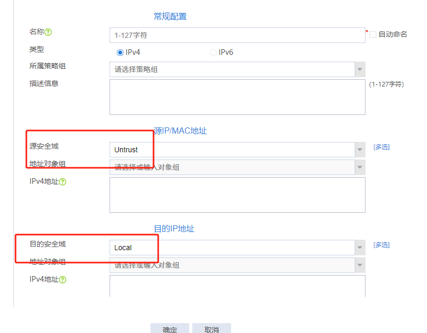Expand the 源安全域 Untrust dropdown arrow
The height and width of the screenshot is (333, 427).
pyautogui.click(x=360, y=150)
